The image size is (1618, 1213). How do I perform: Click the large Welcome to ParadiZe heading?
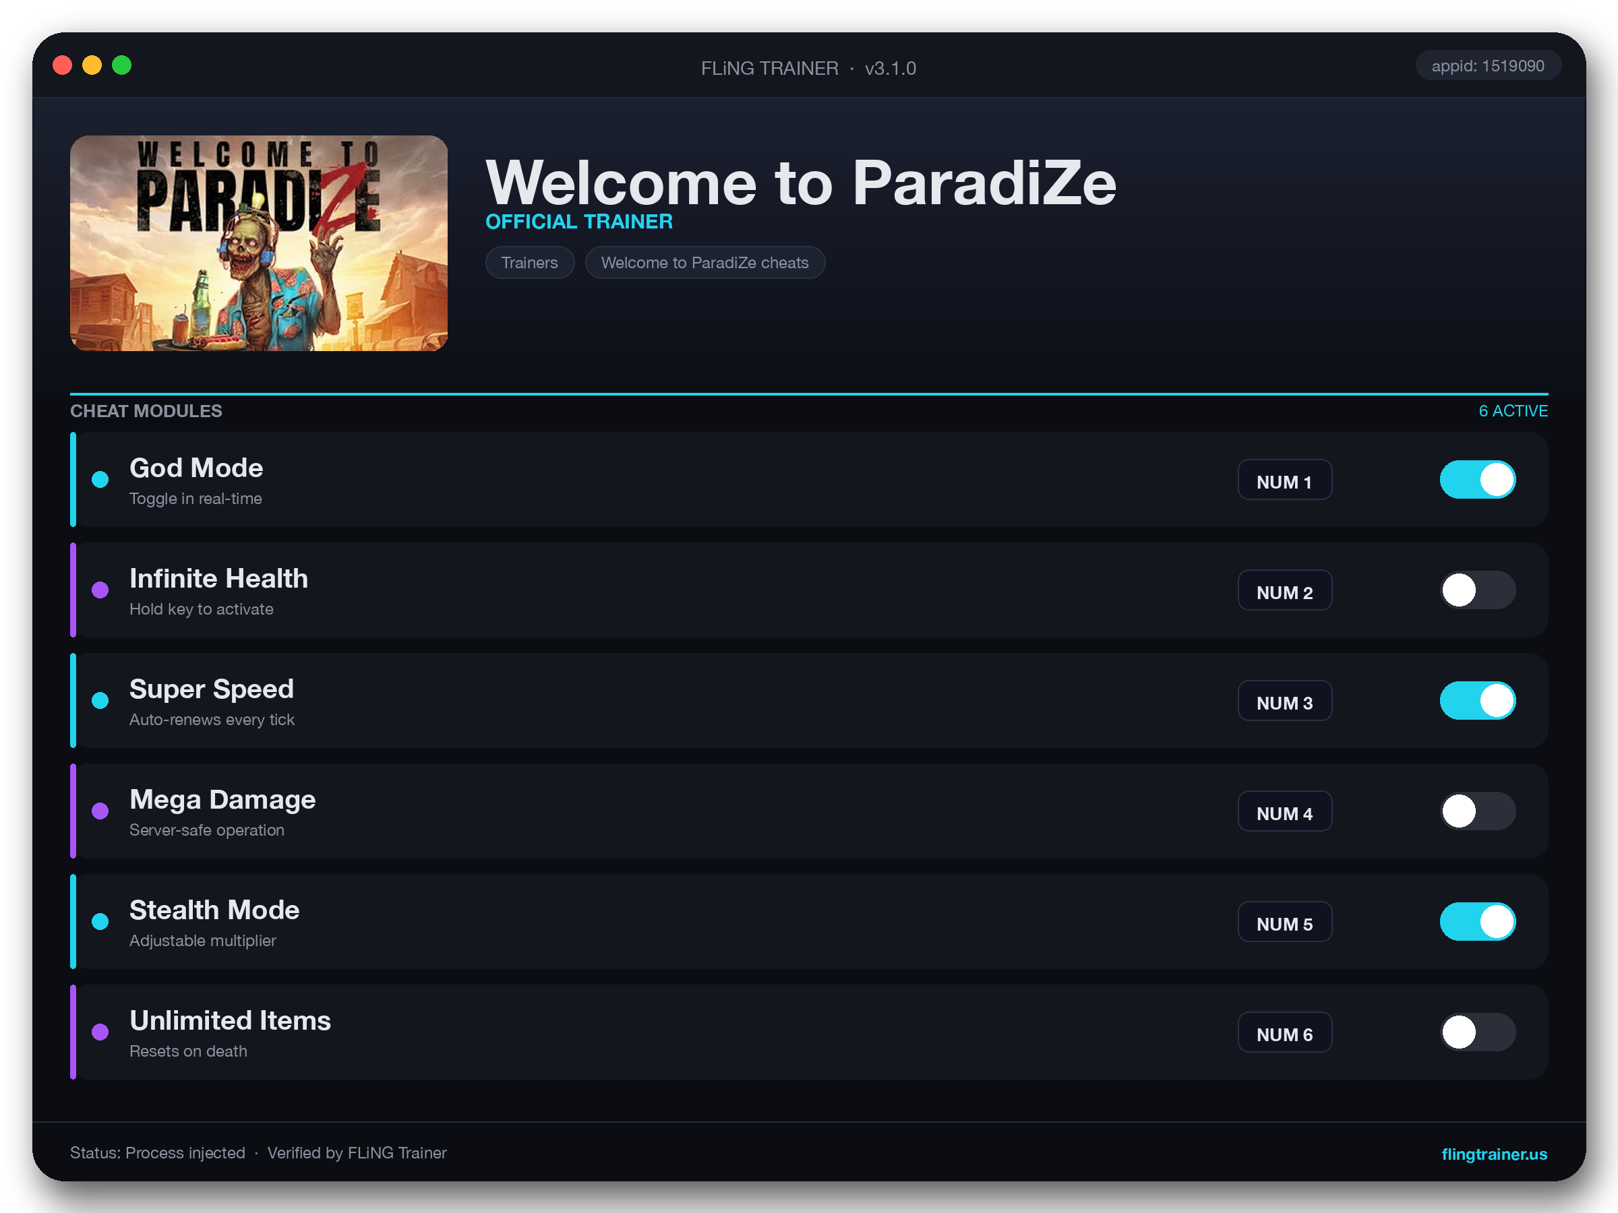(801, 182)
